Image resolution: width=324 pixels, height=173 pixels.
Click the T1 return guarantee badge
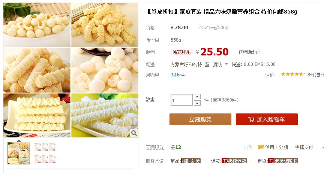click(x=283, y=161)
